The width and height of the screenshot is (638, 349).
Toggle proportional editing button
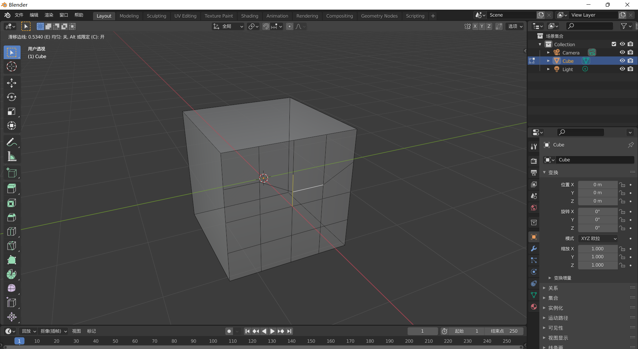pos(290,27)
